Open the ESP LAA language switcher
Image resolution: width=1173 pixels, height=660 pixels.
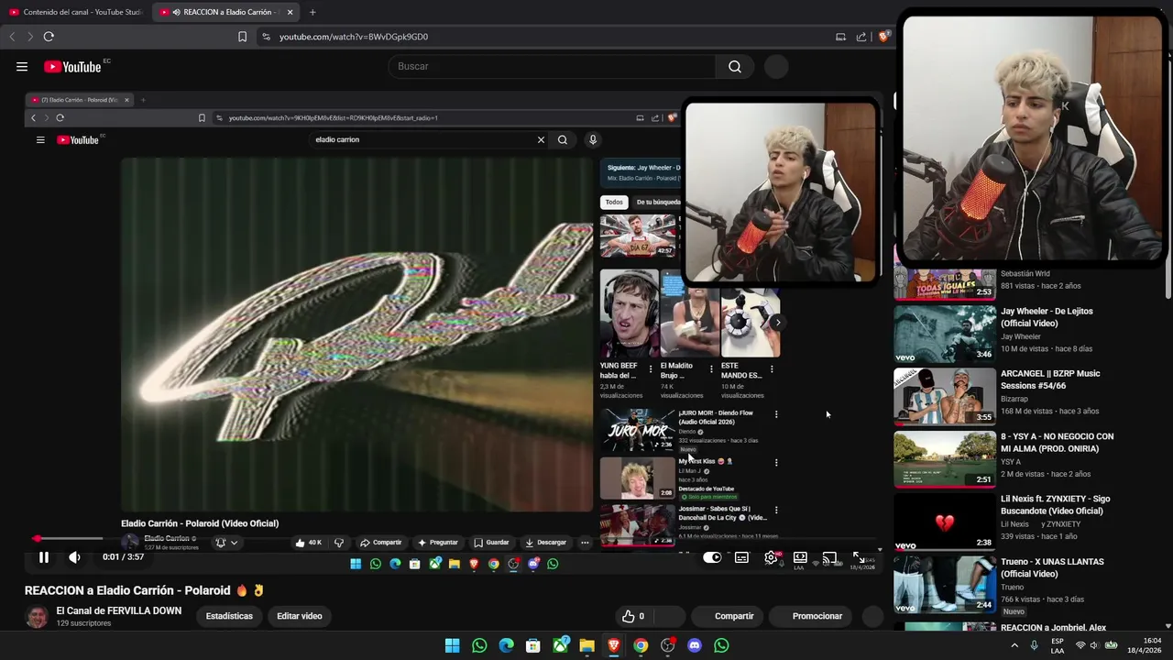1058,645
